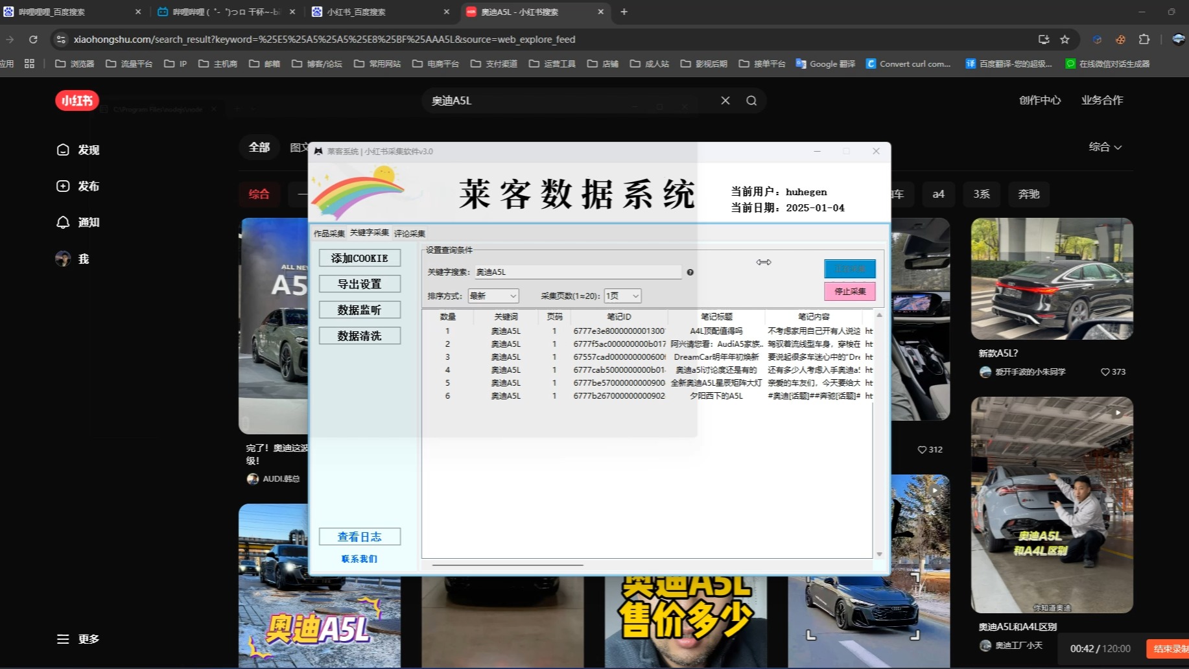The image size is (1189, 669).
Task: Select the red 综合 filter chip
Action: [x=259, y=194]
